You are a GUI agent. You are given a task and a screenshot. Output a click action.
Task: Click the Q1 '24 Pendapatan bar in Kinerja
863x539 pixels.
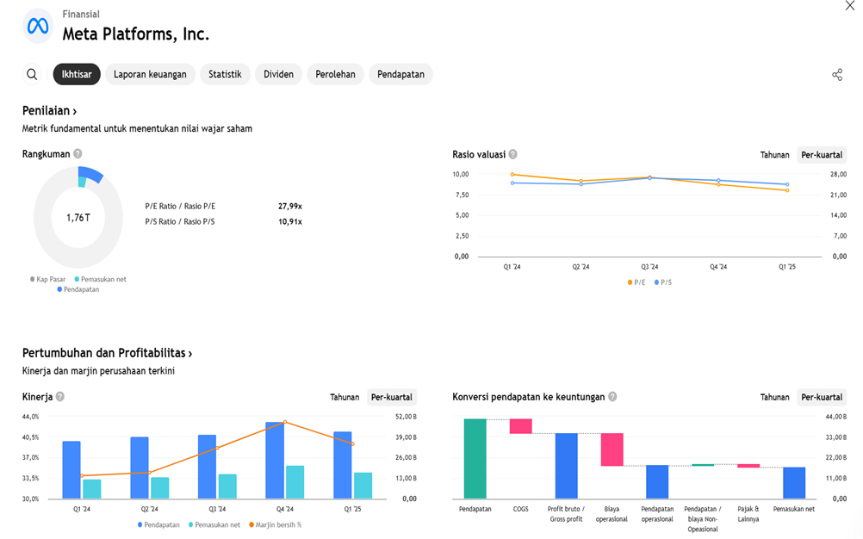[71, 470]
